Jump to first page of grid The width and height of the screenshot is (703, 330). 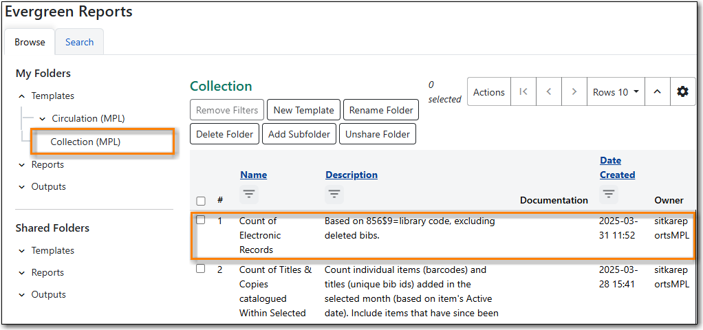[523, 91]
